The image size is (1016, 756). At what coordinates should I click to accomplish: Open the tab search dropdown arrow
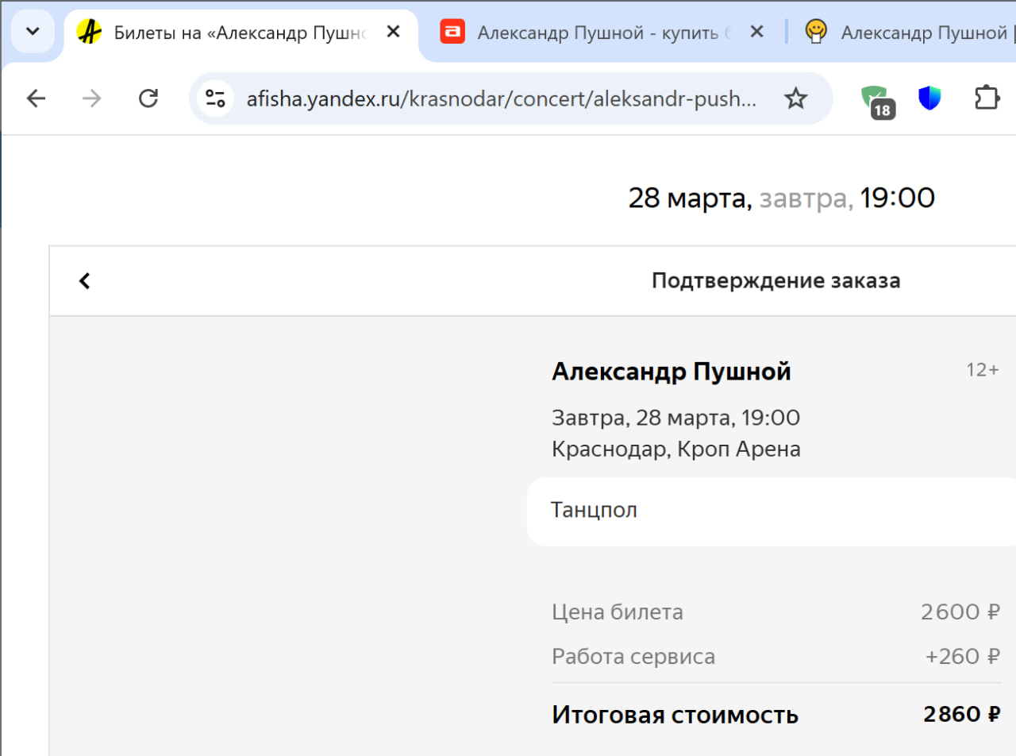coord(33,32)
